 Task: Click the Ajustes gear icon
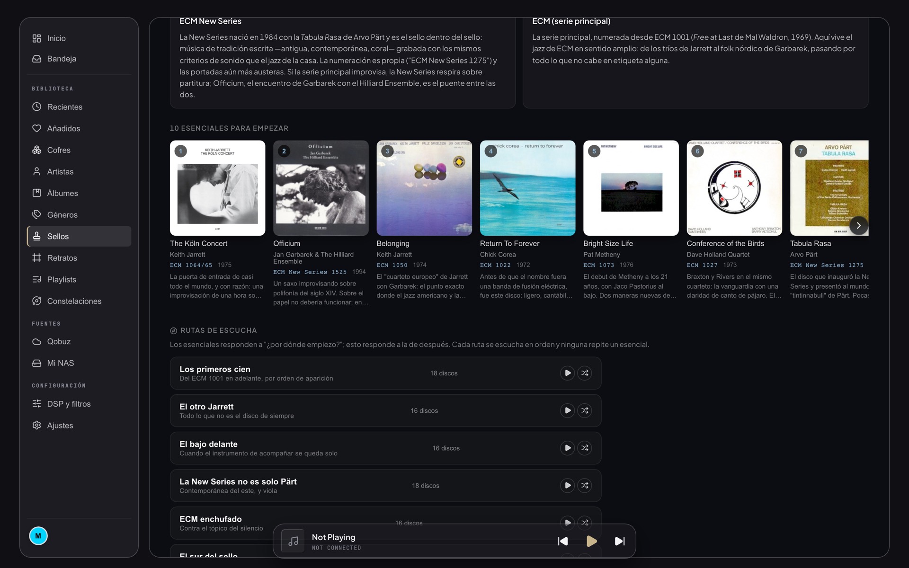36,425
